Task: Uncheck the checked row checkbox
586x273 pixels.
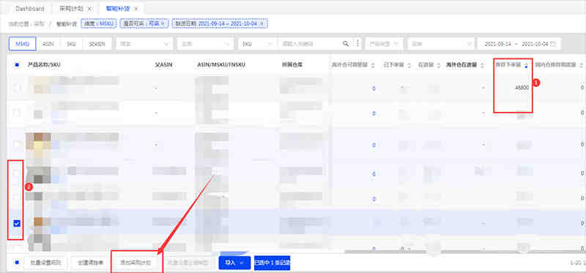Action: (x=17, y=223)
